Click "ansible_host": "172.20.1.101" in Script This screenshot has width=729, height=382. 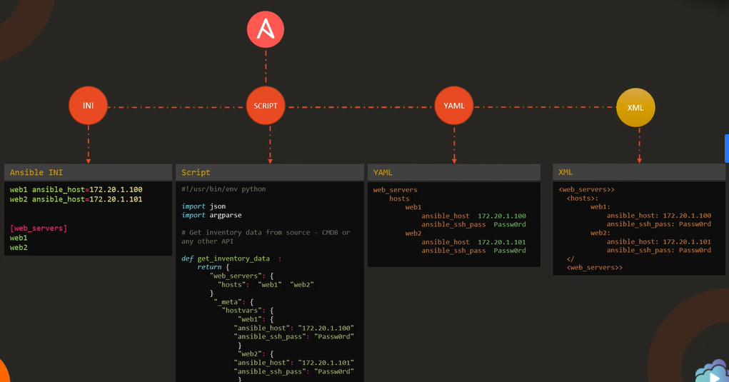click(294, 363)
